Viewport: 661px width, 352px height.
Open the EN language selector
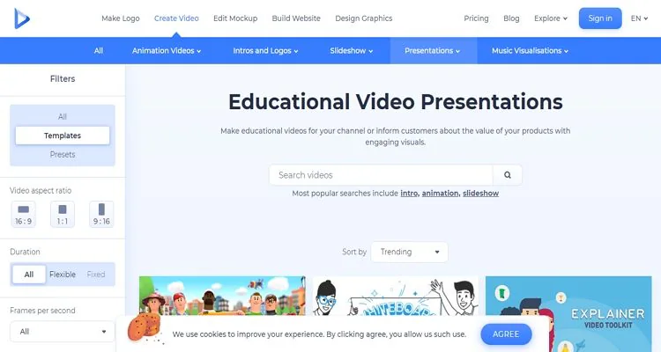click(x=639, y=18)
